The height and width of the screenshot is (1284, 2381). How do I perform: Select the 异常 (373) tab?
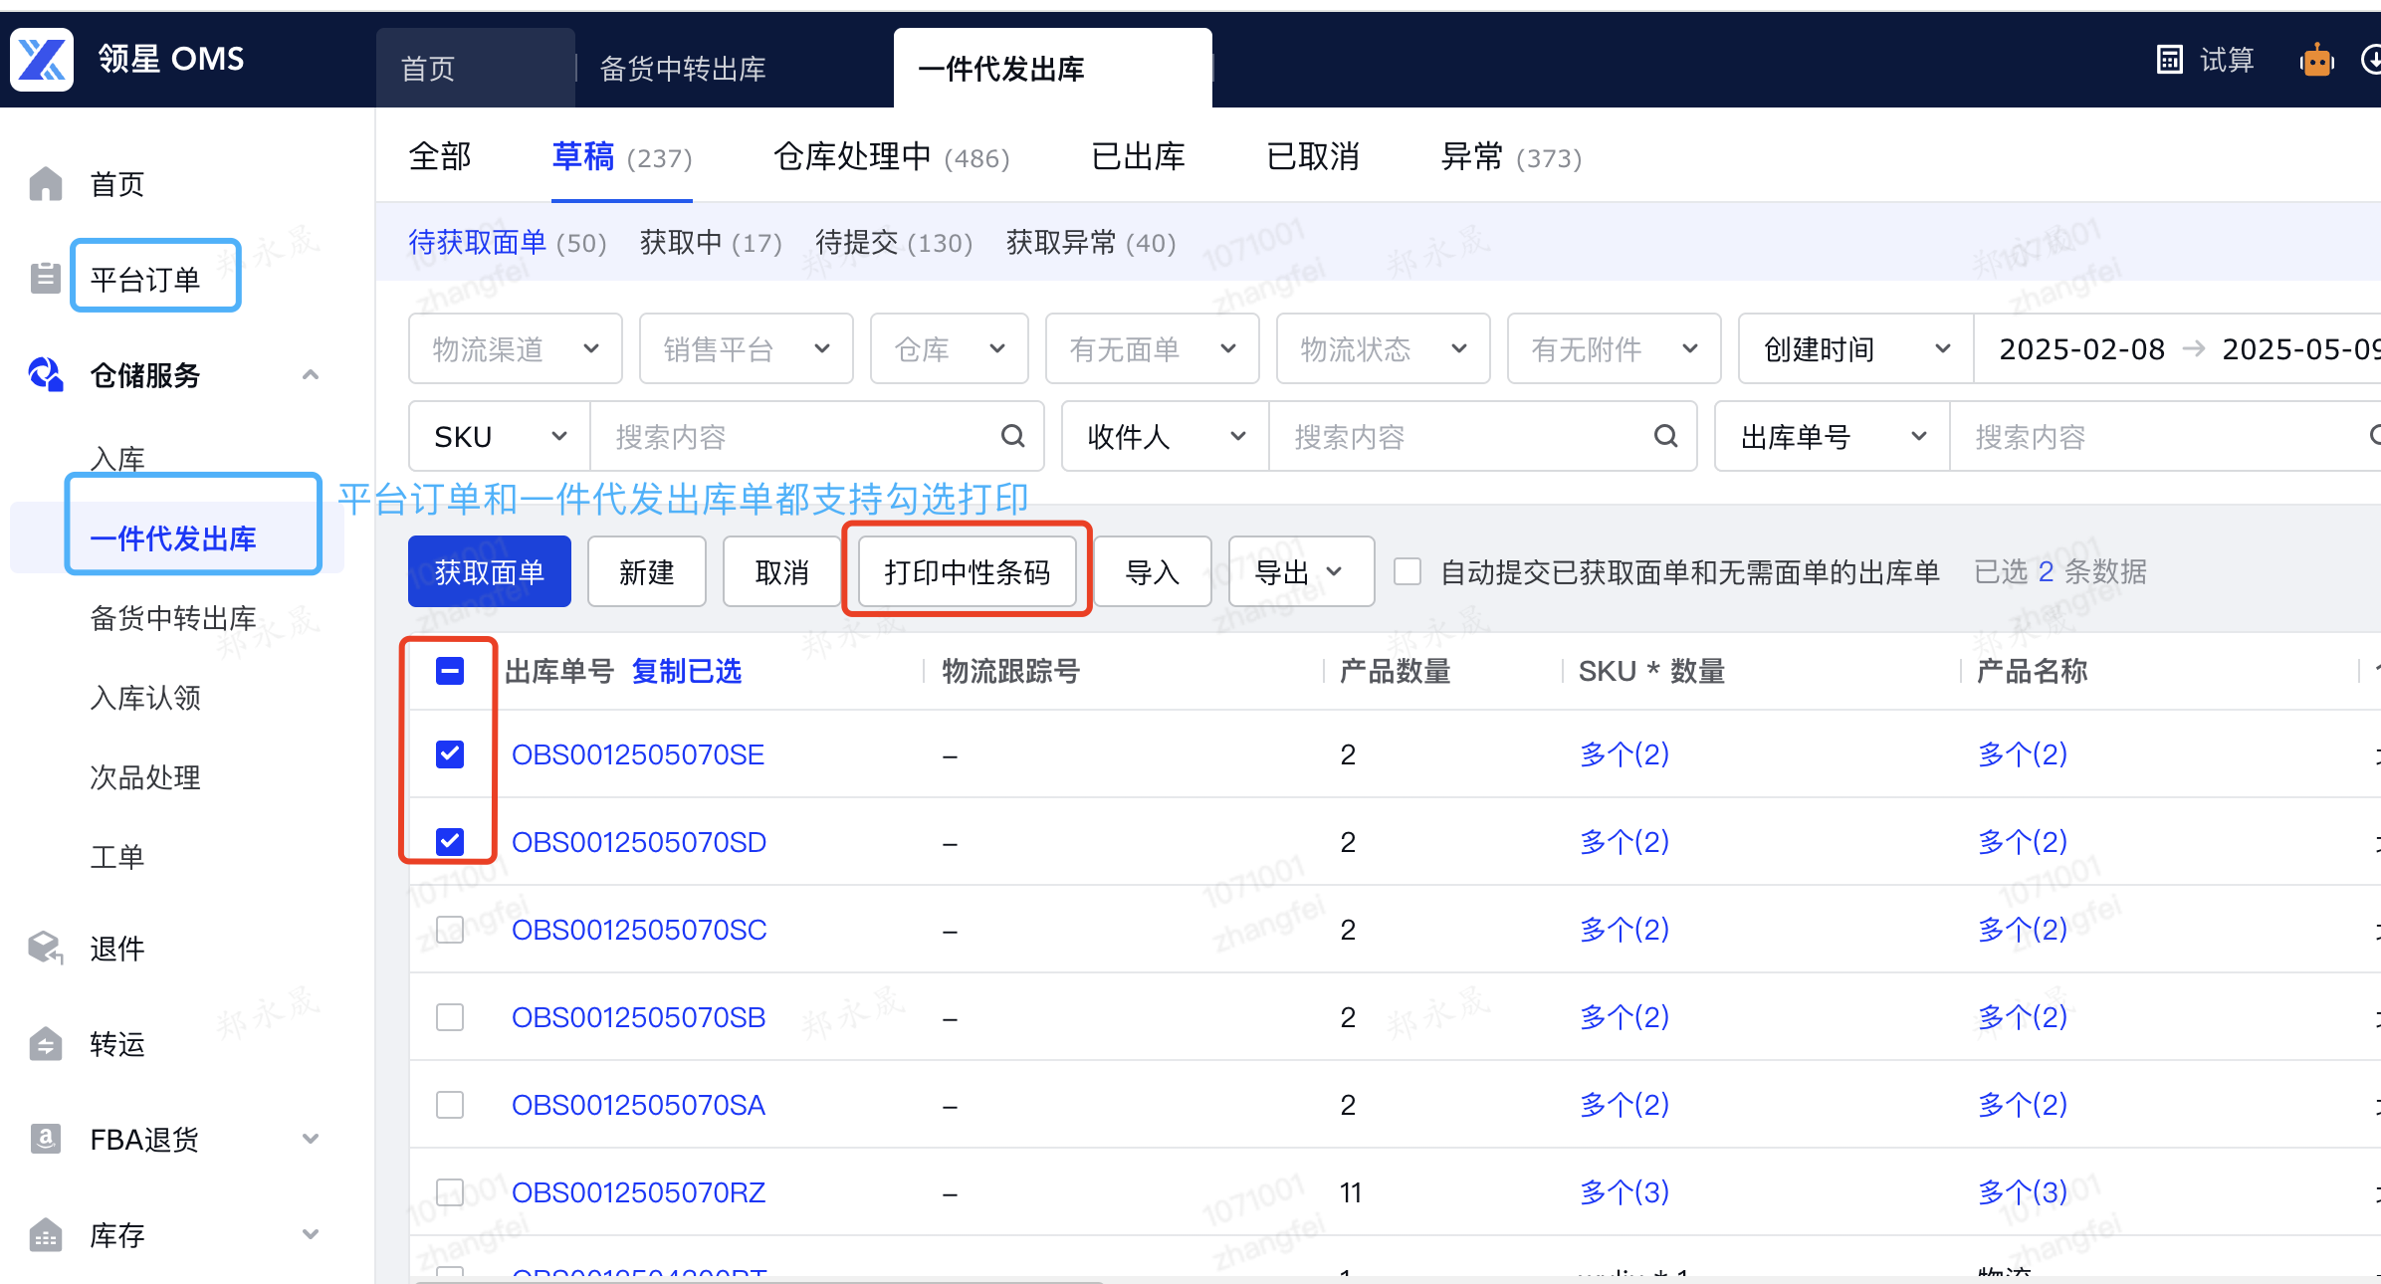[1511, 156]
